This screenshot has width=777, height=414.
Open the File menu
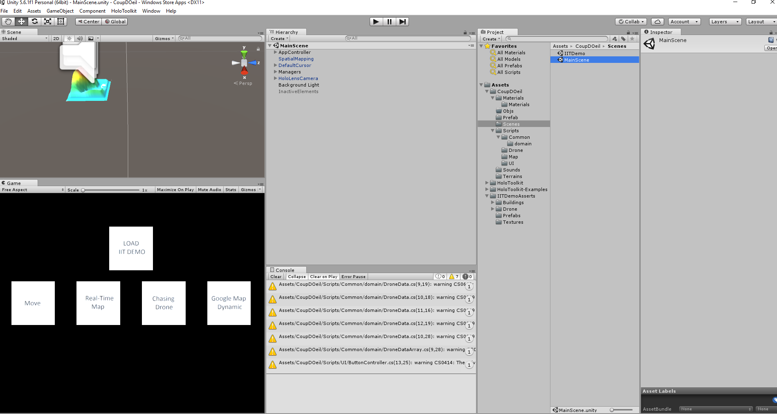click(x=4, y=11)
